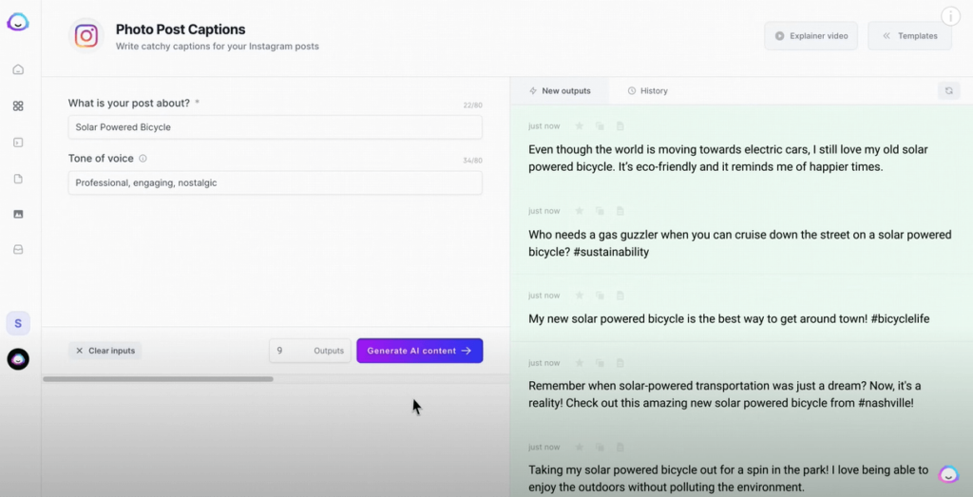Click the Tone of voice input field
The image size is (973, 497).
click(x=275, y=182)
